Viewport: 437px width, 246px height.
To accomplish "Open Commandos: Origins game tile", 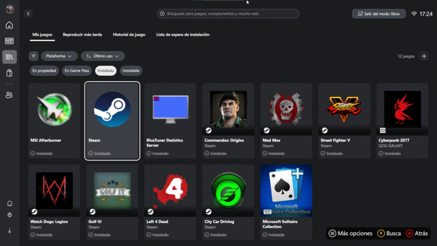I will click(x=228, y=121).
